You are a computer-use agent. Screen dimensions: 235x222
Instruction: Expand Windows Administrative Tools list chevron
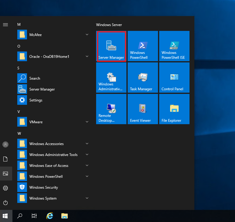pos(87,154)
